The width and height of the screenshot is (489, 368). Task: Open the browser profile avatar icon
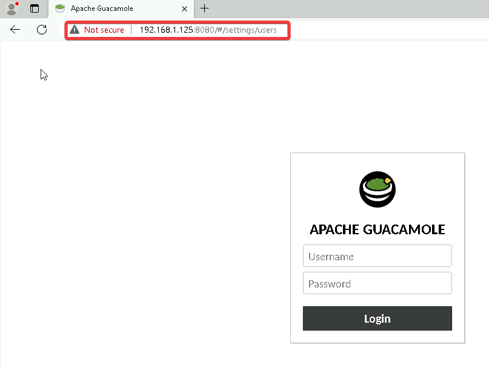(x=12, y=8)
